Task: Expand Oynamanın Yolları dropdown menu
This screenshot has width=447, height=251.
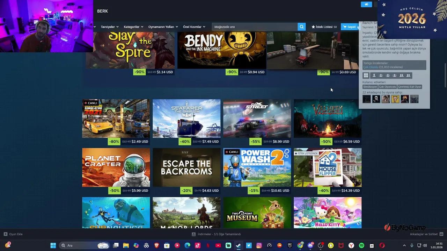Action: [163, 26]
